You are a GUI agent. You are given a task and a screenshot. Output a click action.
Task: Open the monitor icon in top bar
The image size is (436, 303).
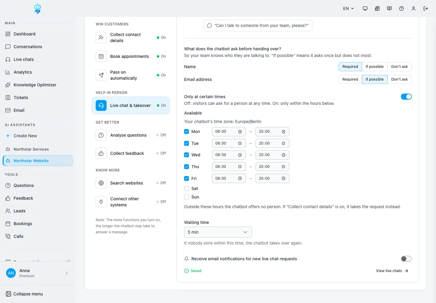(x=365, y=8)
